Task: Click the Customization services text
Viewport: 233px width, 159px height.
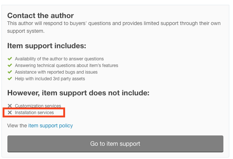Action: tap(38, 106)
